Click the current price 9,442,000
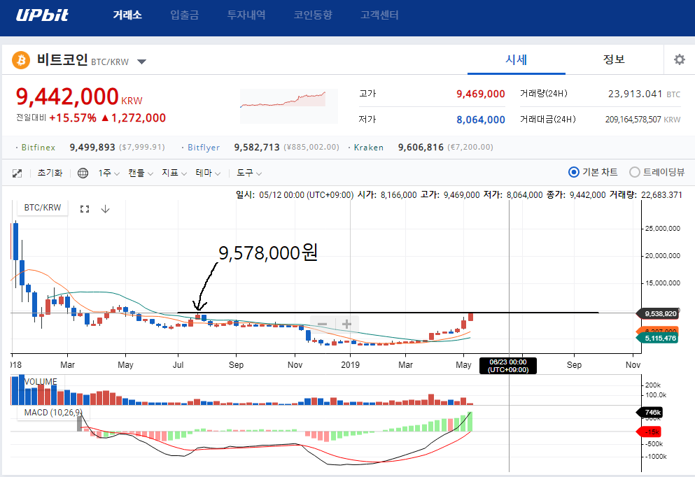The width and height of the screenshot is (695, 477). pos(67,97)
